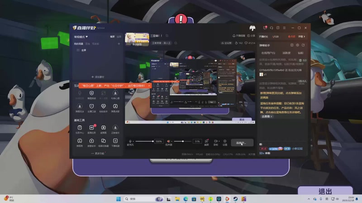This screenshot has height=203, width=362.
Task: Open 弹幕助手 settings circle icon
Action: (297, 45)
